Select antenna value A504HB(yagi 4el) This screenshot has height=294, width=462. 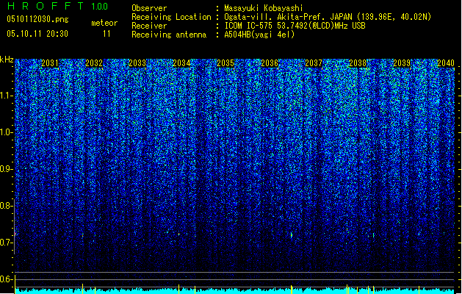coord(259,35)
